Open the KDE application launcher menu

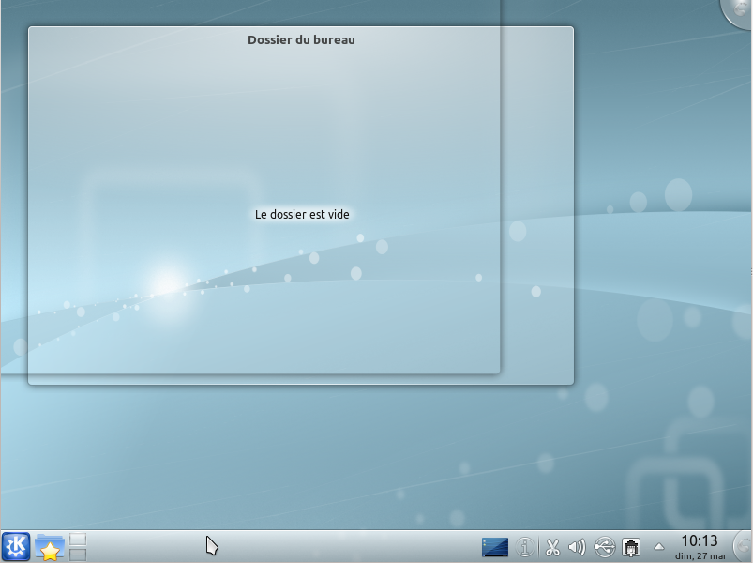(x=16, y=547)
